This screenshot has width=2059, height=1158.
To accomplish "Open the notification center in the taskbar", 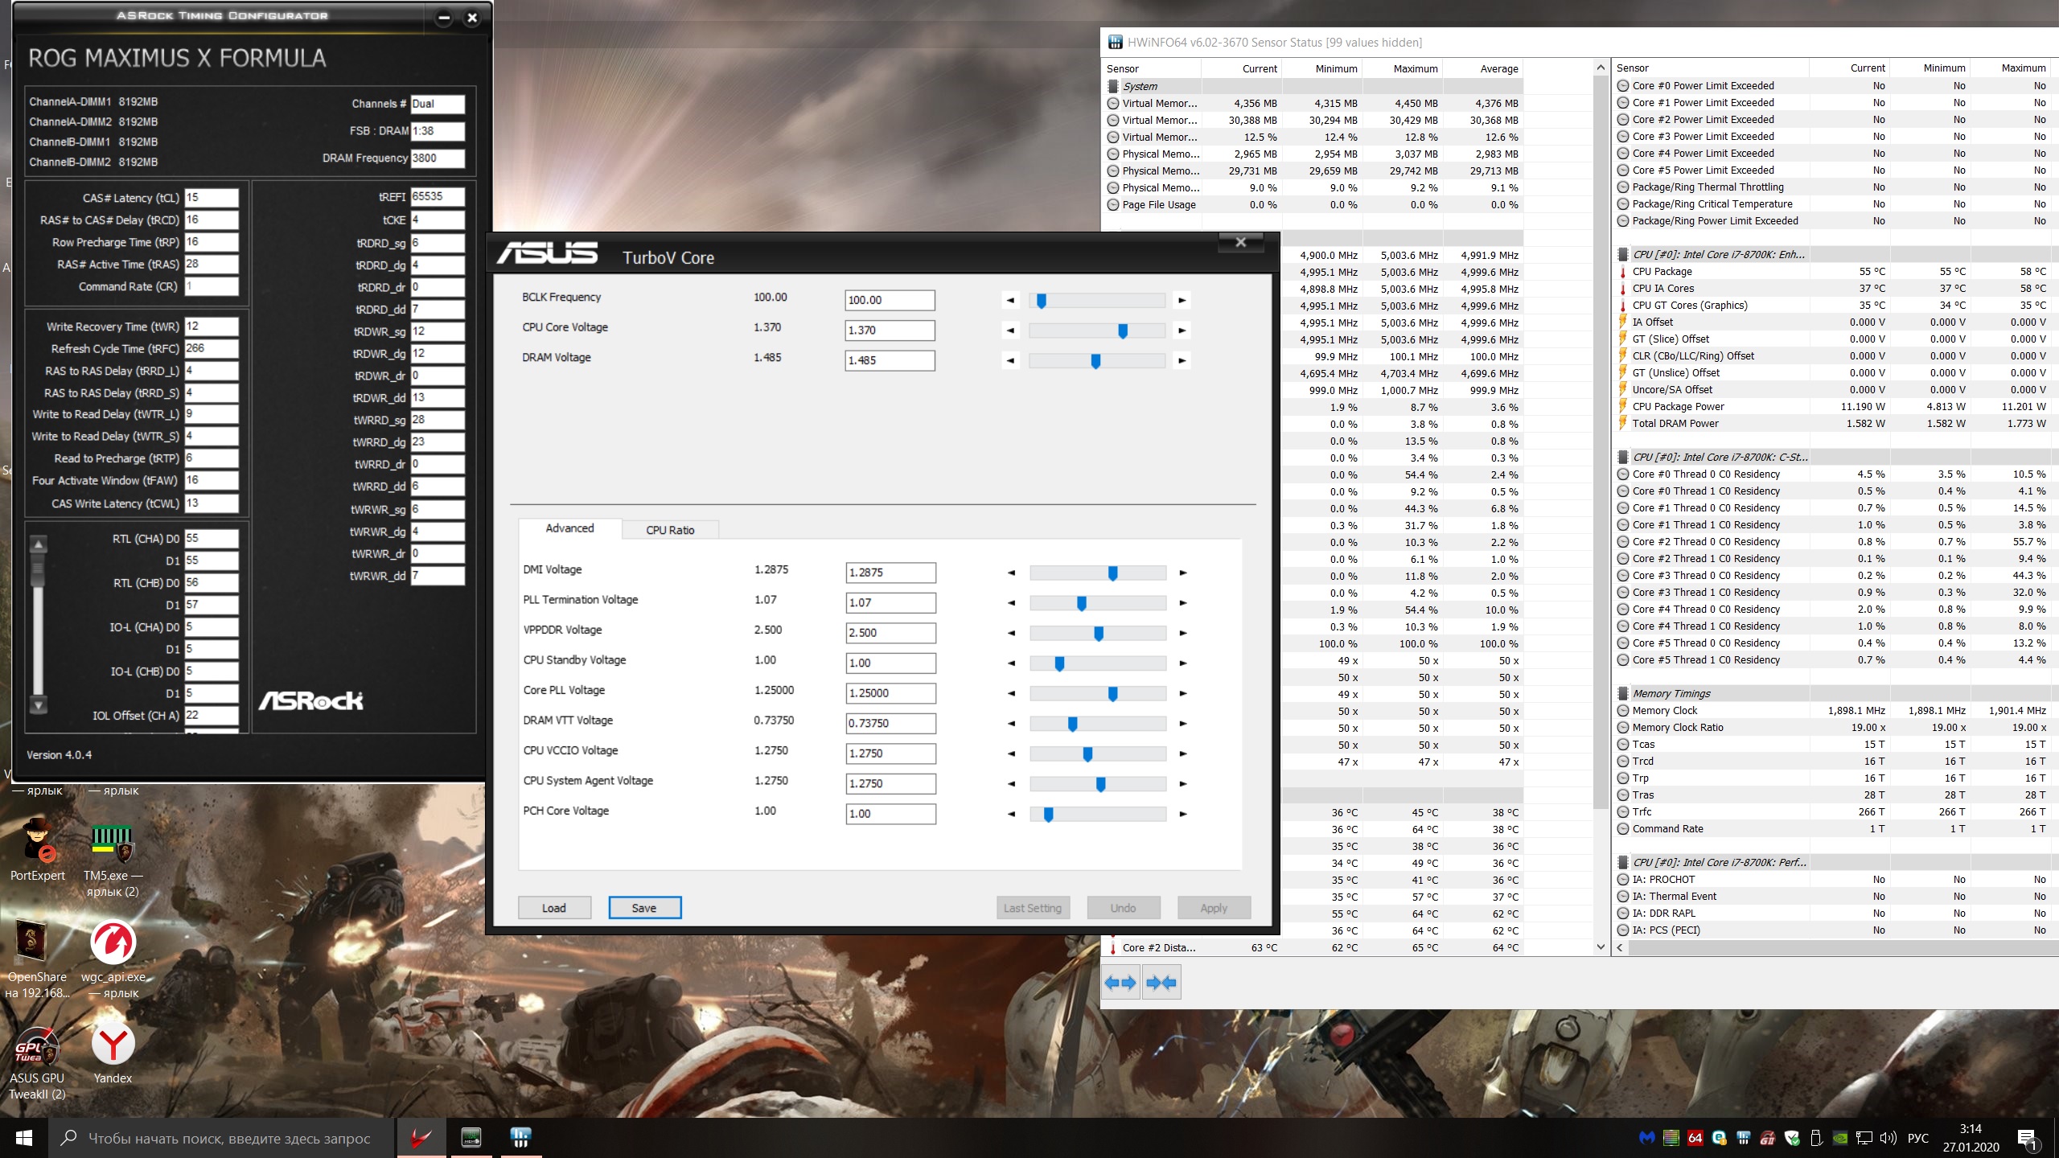I will (x=2027, y=1138).
